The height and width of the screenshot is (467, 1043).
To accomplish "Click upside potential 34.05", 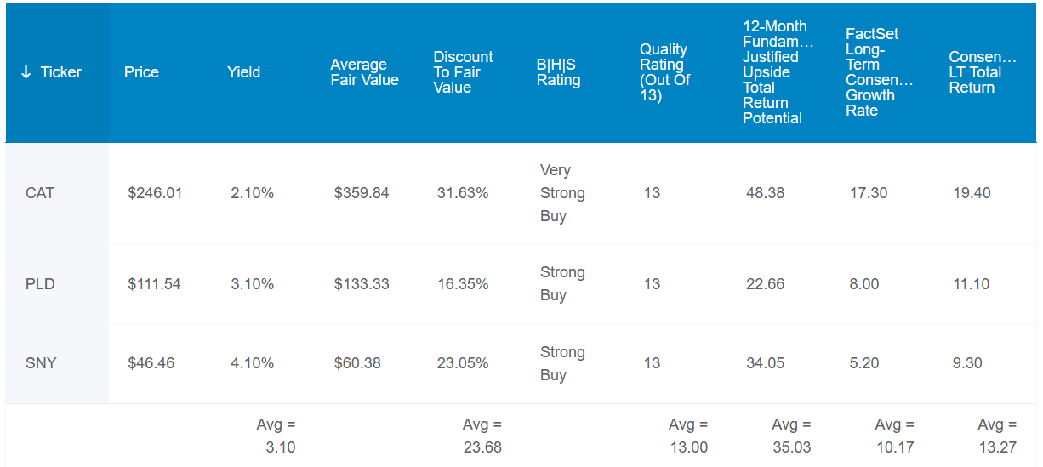I will pyautogui.click(x=766, y=363).
